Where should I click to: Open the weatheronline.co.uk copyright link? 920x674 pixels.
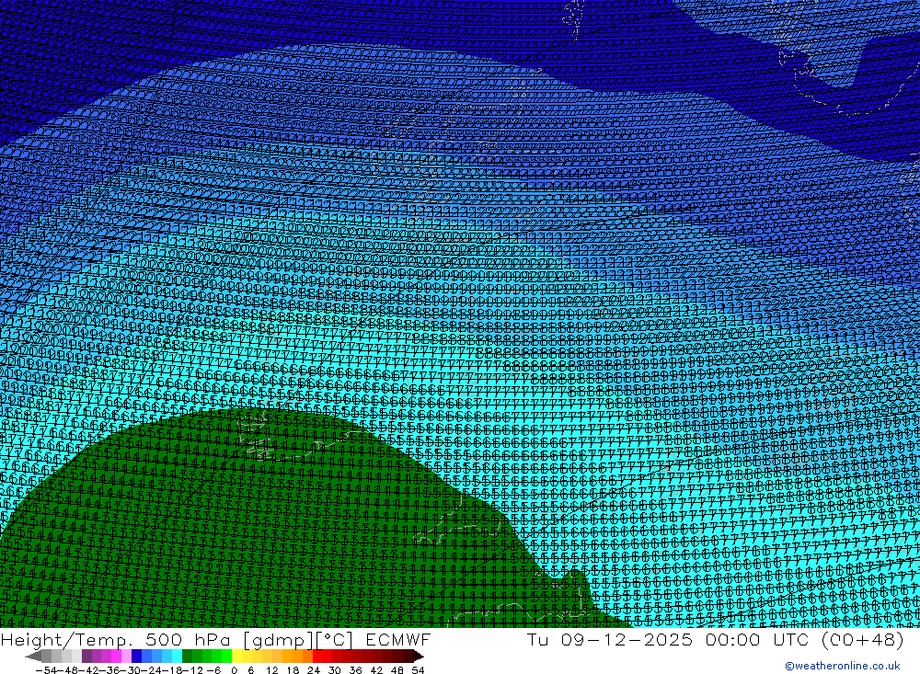click(843, 666)
